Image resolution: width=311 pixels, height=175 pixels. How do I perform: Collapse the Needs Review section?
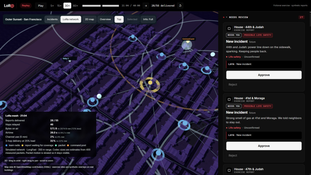coord(226,17)
